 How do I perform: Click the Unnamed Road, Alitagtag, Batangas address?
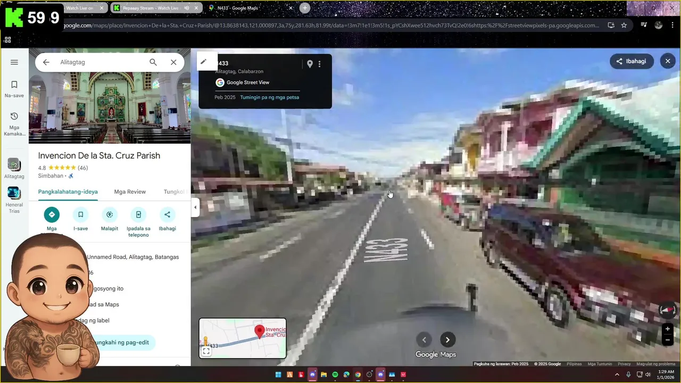[133, 257]
